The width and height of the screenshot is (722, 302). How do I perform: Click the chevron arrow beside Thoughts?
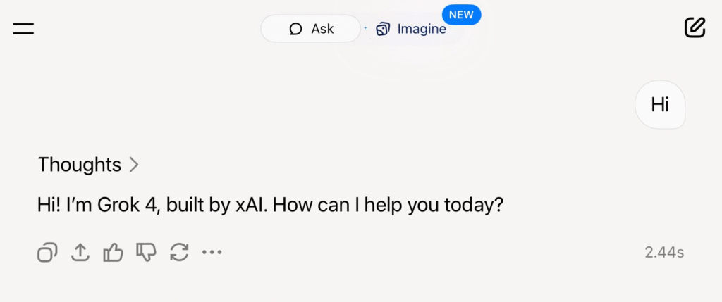tap(134, 165)
